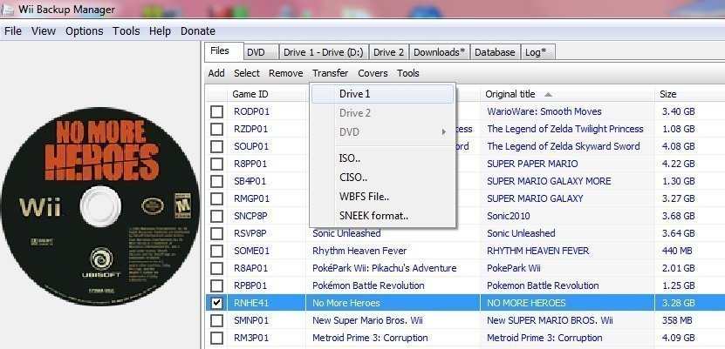
Task: Select the New Super Mario Bros. Wii title
Action: tap(367, 320)
